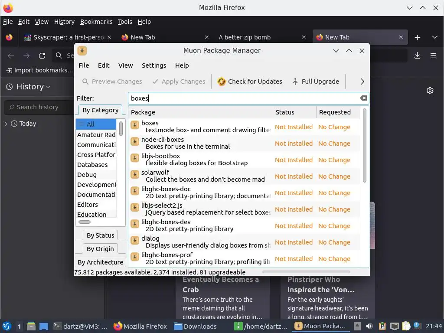Click Preview Changes in Muon toolbar
The height and width of the screenshot is (333, 444).
112,82
